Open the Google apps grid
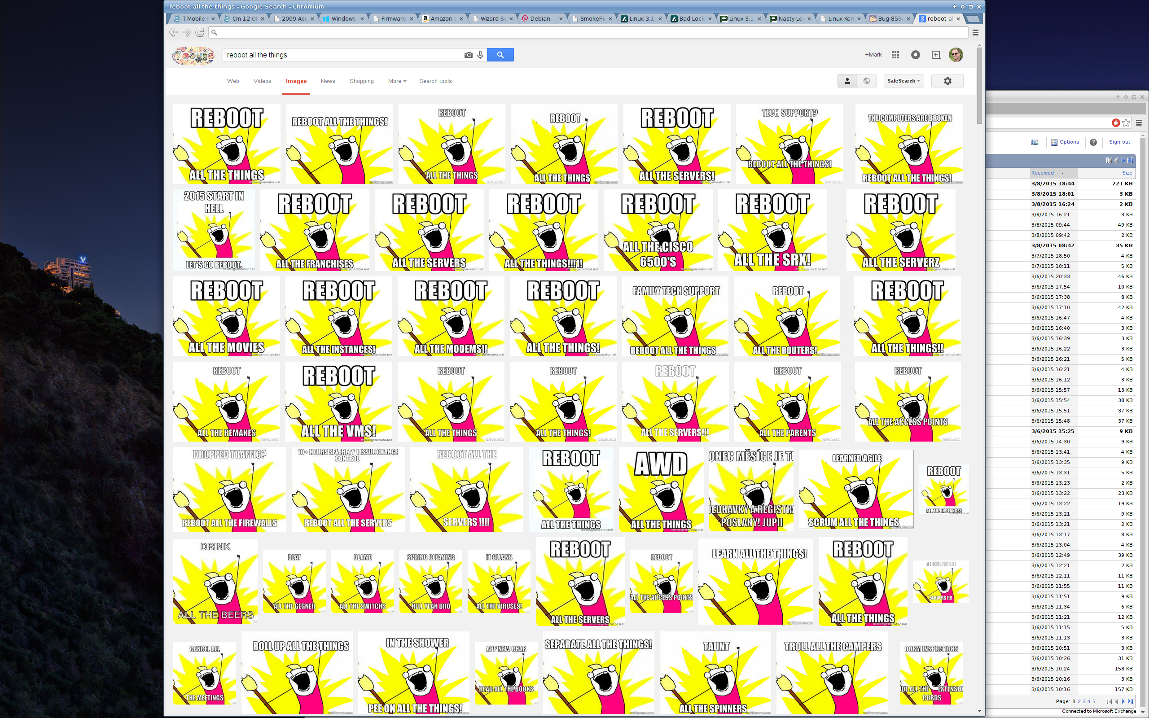Image resolution: width=1149 pixels, height=718 pixels. pos(895,55)
